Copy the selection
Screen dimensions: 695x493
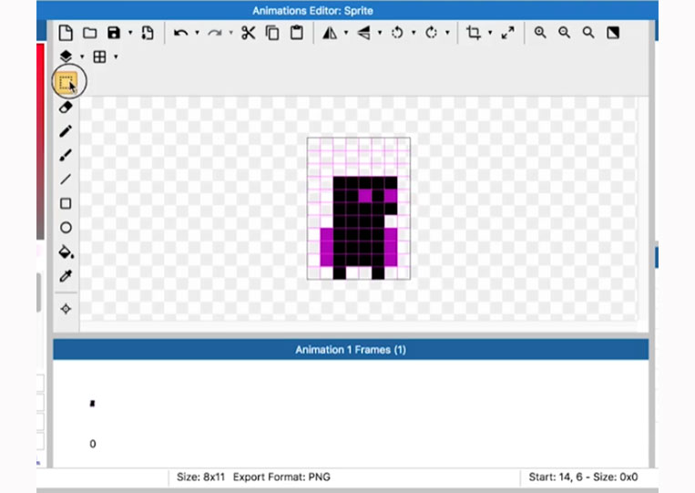[x=272, y=33]
